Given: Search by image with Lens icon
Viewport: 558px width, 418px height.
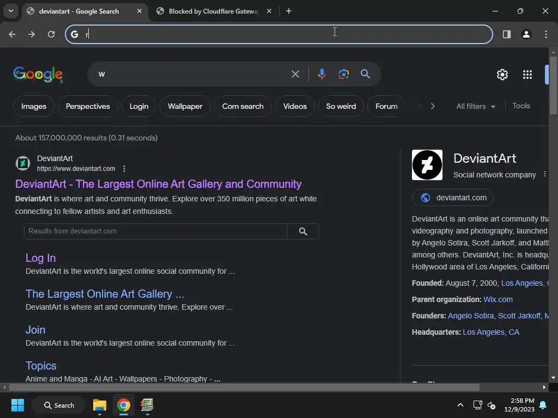Looking at the screenshot, I should (x=343, y=74).
